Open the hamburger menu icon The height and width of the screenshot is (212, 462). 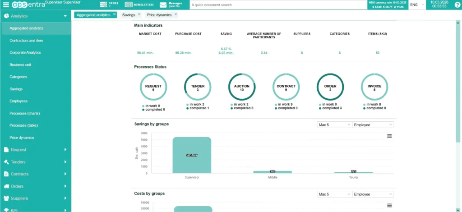point(6,5)
